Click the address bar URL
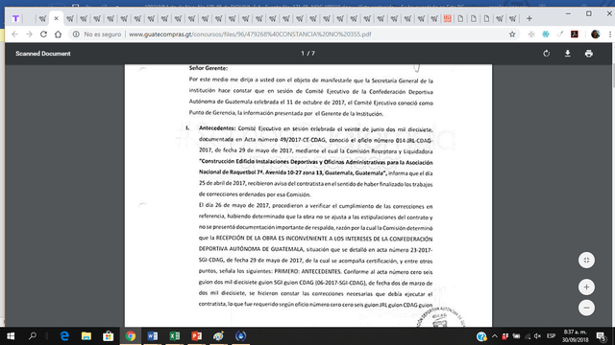615x345 pixels. click(250, 34)
